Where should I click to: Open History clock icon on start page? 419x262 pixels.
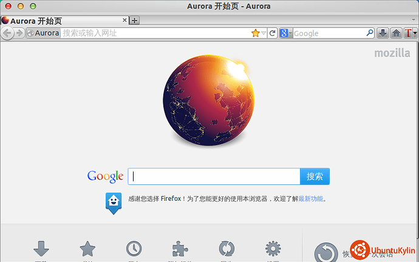click(x=134, y=249)
